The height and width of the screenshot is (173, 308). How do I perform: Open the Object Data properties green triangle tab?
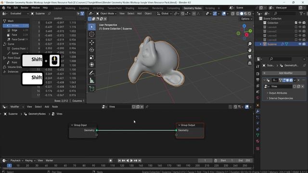258,135
